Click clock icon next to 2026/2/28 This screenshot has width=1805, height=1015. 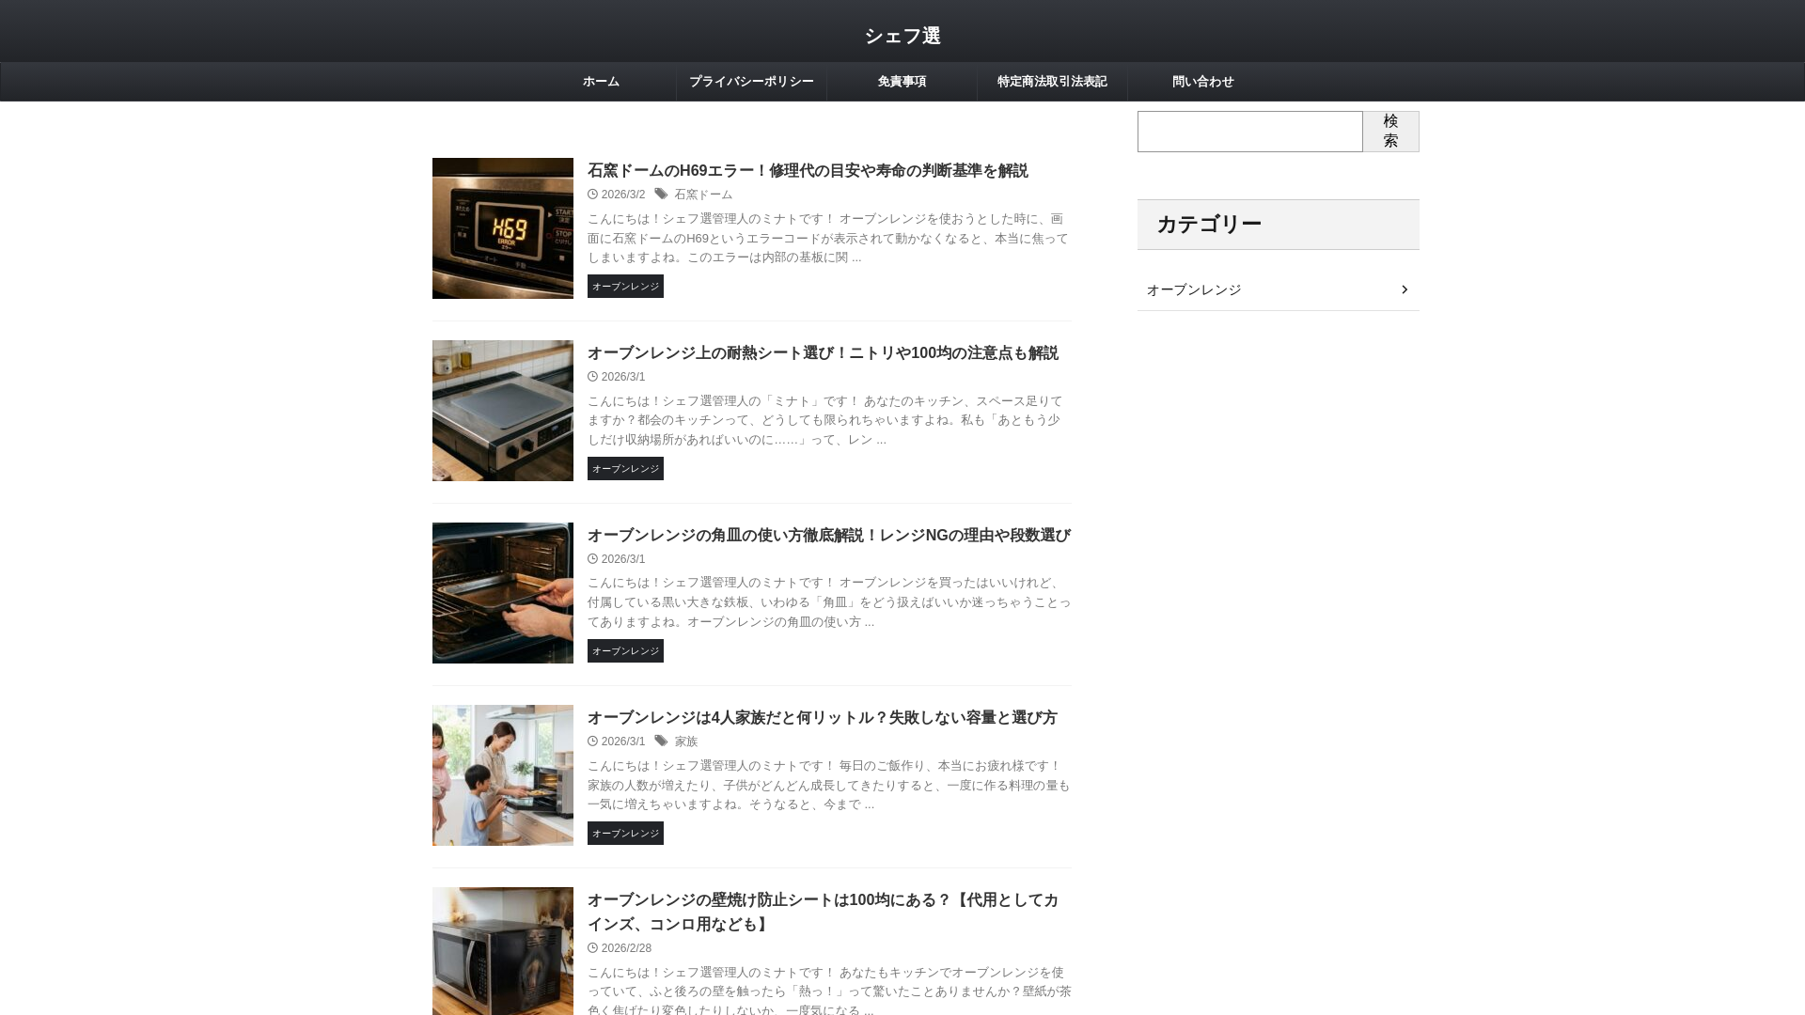(x=593, y=948)
